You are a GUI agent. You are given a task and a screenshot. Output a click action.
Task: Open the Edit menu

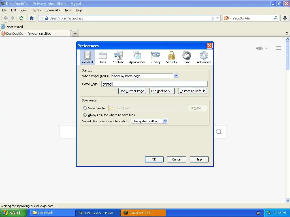pos(14,10)
